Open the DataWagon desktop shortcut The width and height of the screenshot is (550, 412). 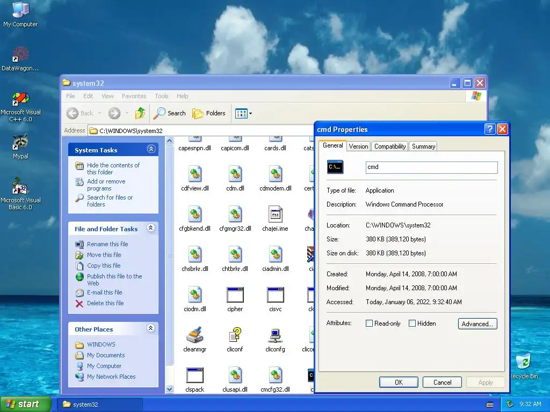coord(20,59)
